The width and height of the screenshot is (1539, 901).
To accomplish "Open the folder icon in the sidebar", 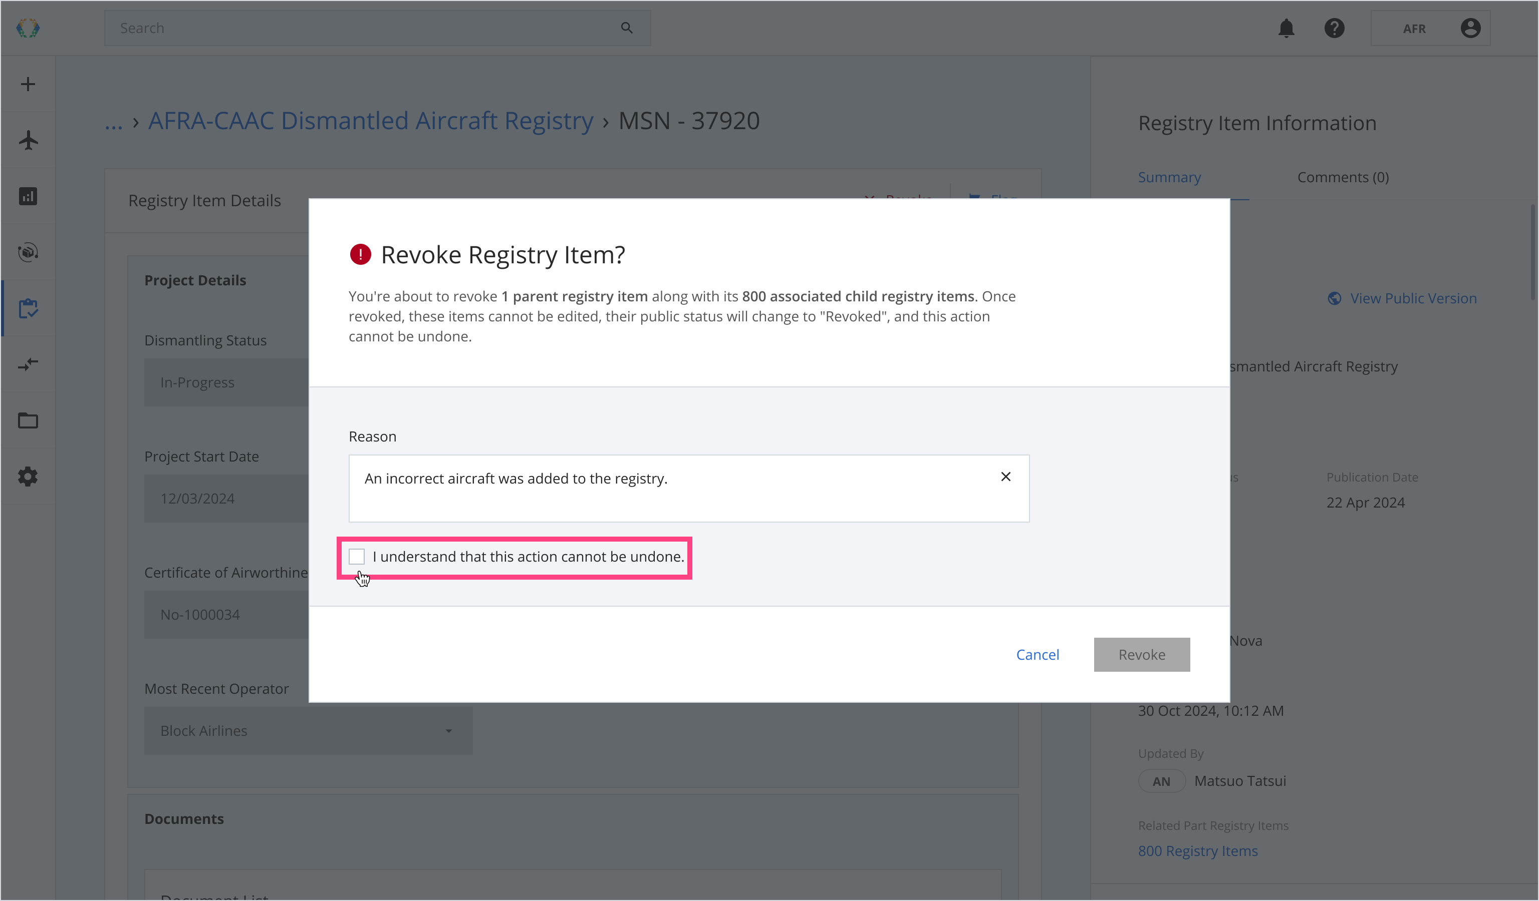I will click(28, 421).
